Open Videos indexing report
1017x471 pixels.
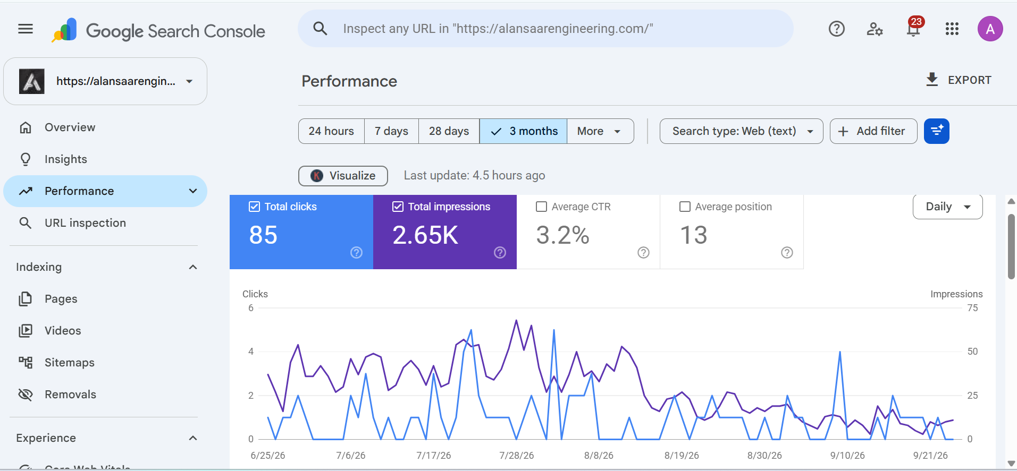point(105,331)
